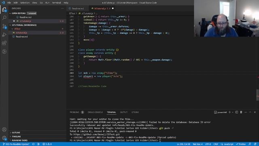The image size is (259, 146).
Task: Expand the Running Tasks section
Action: pos(10,140)
